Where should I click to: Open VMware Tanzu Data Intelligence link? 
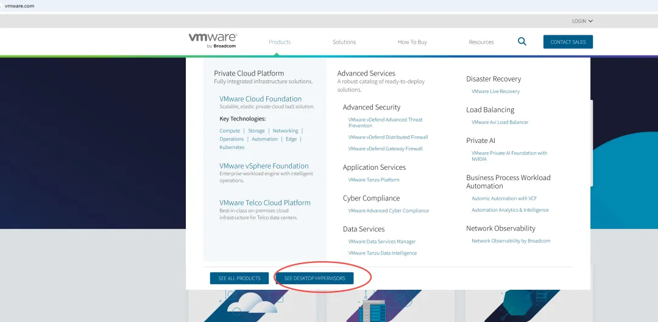(x=382, y=253)
